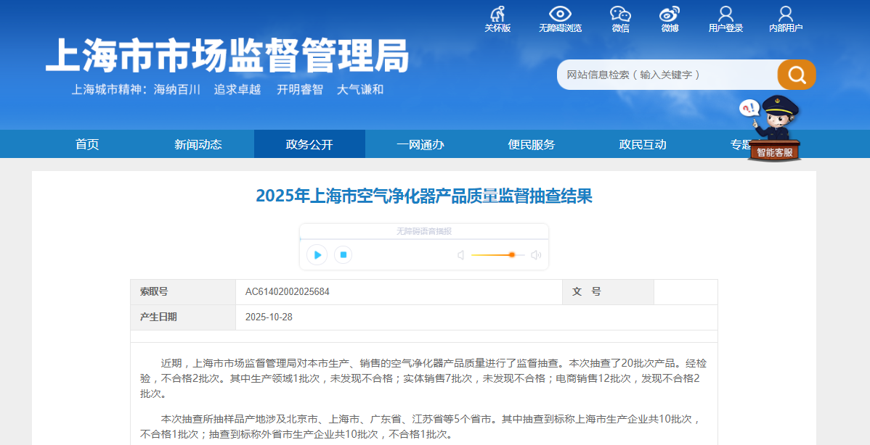Screen dimensions: 870x445
Task: Open the 微信 WeChat icon
Action: pos(620,20)
